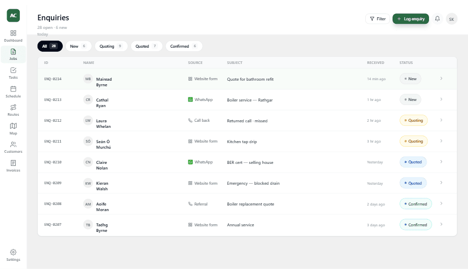Select the All 28 tab

[x=50, y=46]
